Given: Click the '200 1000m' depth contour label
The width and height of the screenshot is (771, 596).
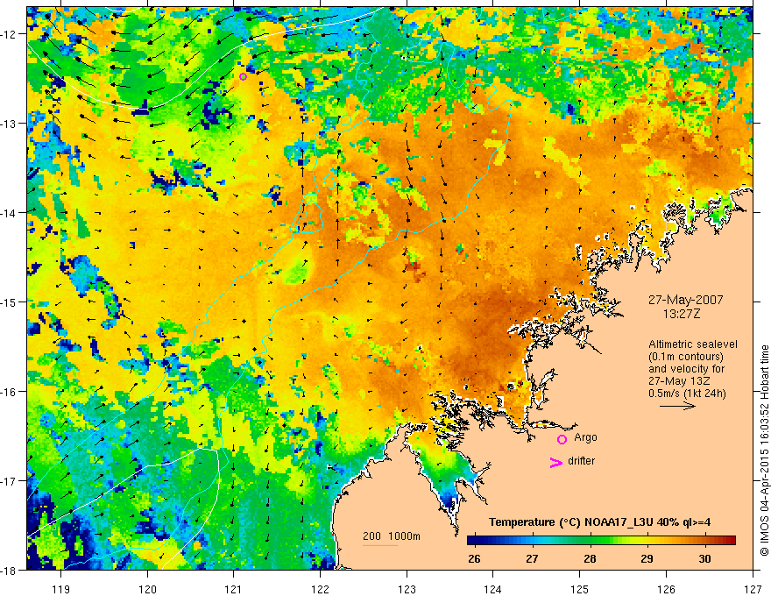Looking at the screenshot, I should tap(392, 536).
